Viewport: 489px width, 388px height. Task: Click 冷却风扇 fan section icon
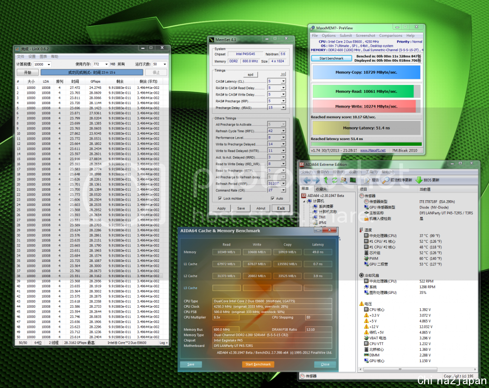point(361,275)
